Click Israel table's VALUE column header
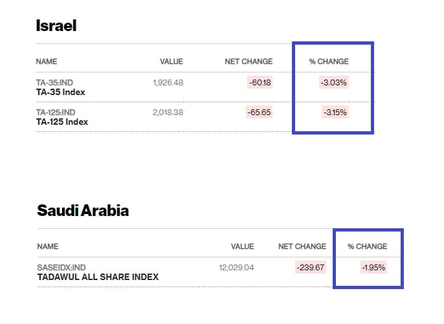This screenshot has width=444, height=324. pyautogui.click(x=172, y=62)
